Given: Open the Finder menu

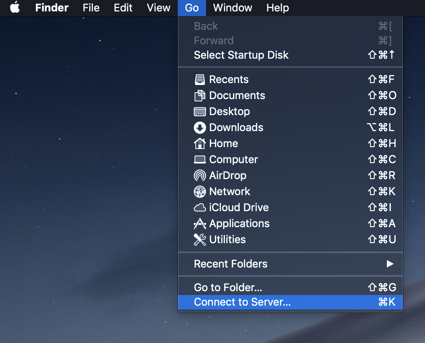Looking at the screenshot, I should (x=52, y=8).
